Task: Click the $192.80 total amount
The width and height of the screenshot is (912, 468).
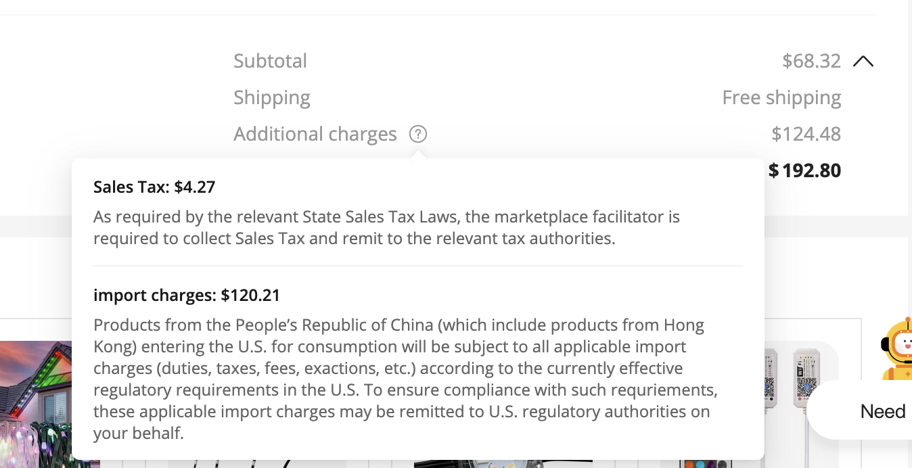Action: [804, 170]
